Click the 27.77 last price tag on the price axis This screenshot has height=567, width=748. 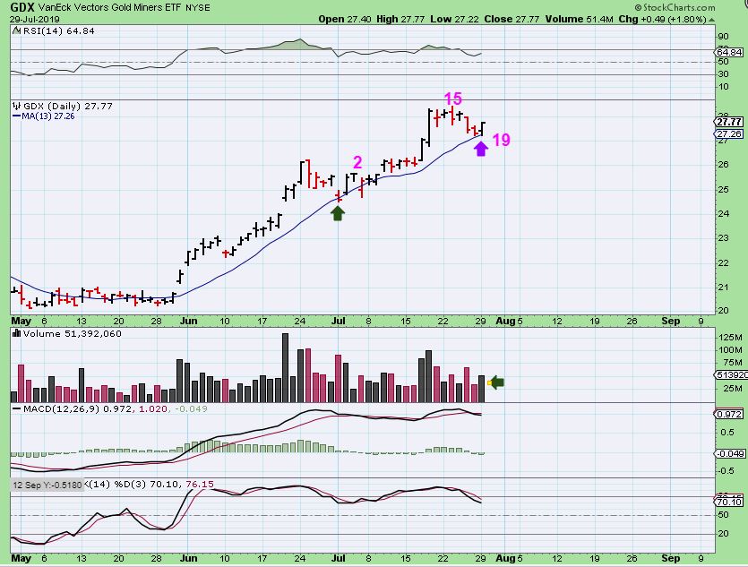point(729,122)
